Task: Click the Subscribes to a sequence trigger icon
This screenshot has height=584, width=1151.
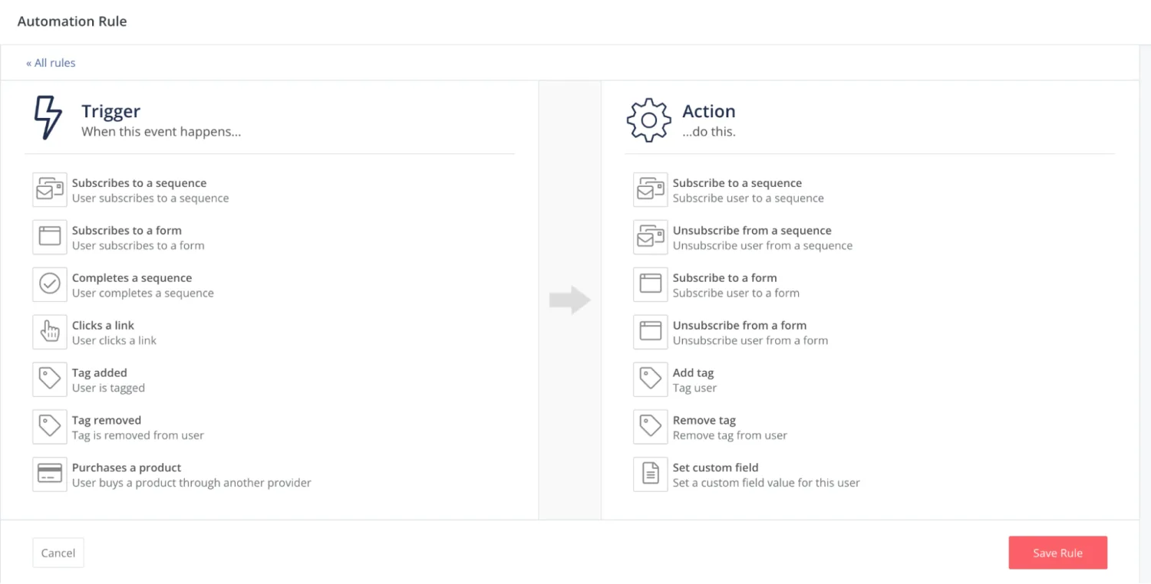Action: [x=50, y=189]
